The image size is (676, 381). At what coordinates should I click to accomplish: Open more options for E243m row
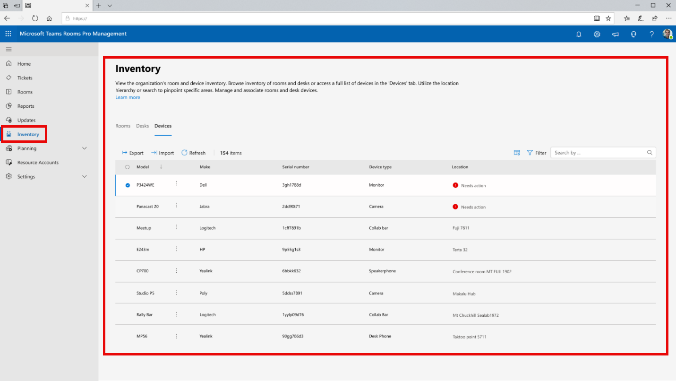pyautogui.click(x=176, y=249)
